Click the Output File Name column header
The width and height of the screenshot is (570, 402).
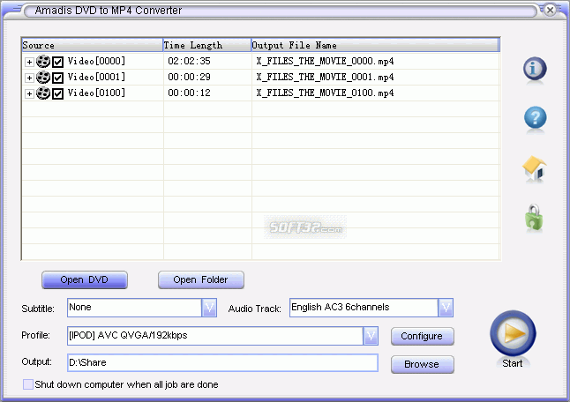[x=375, y=45]
